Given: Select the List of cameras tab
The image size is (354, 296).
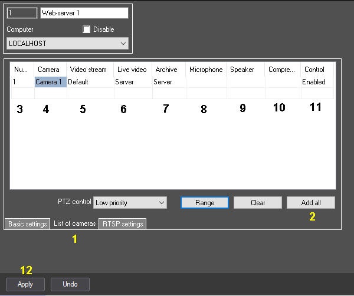Looking at the screenshot, I should 74,223.
